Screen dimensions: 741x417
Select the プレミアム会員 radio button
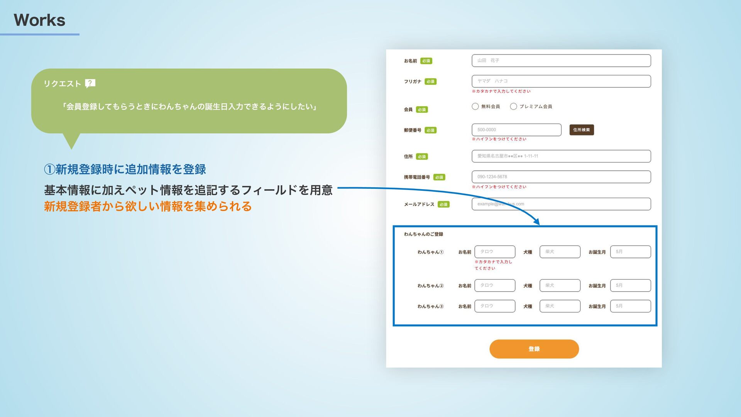pos(513,107)
